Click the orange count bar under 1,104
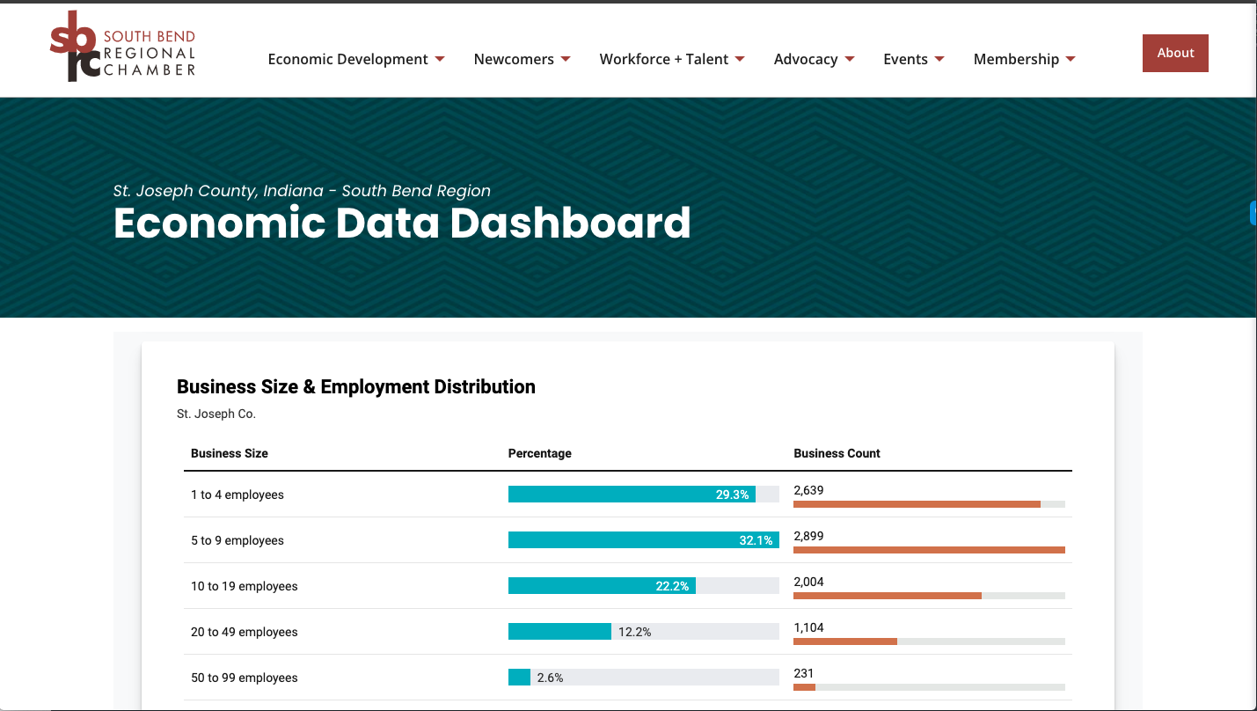The width and height of the screenshot is (1257, 711). [845, 641]
